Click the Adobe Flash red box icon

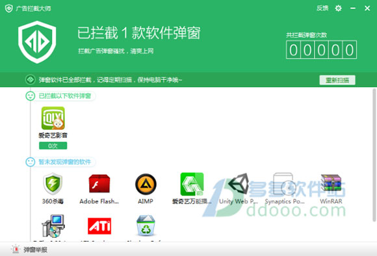[99, 184]
